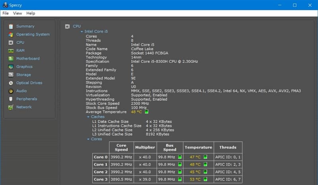Image resolution: width=318 pixels, height=185 pixels.
Task: Click the Audio speaker icon
Action: (x=11, y=91)
